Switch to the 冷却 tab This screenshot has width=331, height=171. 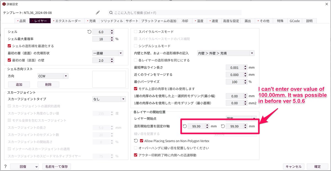tap(185, 21)
